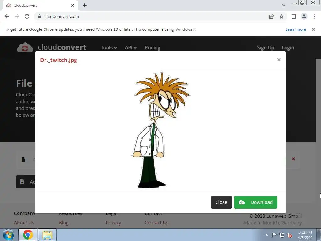321x241 pixels.
Task: Open the Windows Start menu
Action: 8,235
